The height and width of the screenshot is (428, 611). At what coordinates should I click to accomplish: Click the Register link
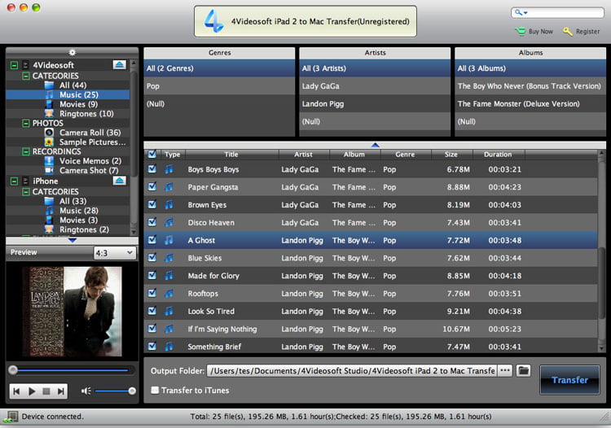587,32
